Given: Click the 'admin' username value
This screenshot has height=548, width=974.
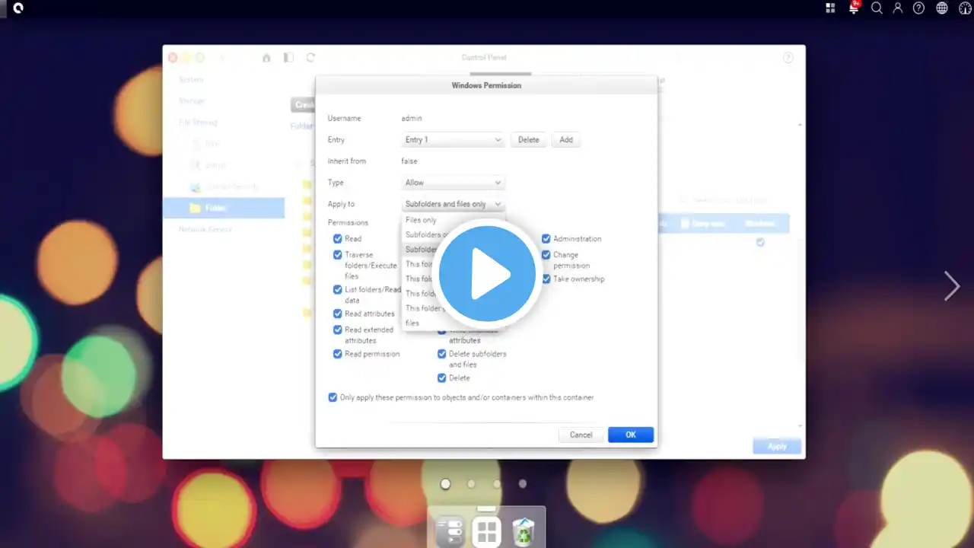Looking at the screenshot, I should click(x=412, y=119).
